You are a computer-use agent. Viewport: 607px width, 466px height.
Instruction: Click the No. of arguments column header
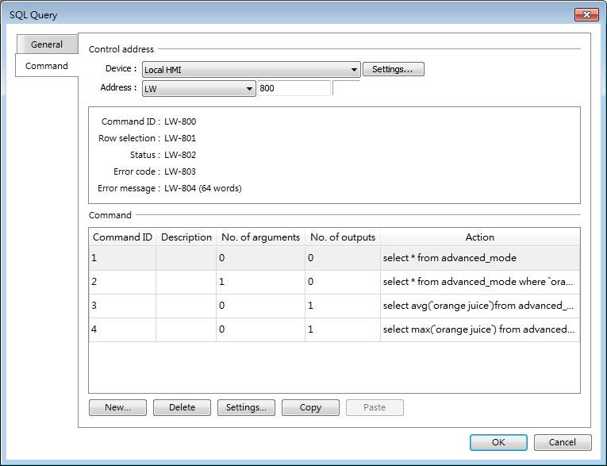260,237
